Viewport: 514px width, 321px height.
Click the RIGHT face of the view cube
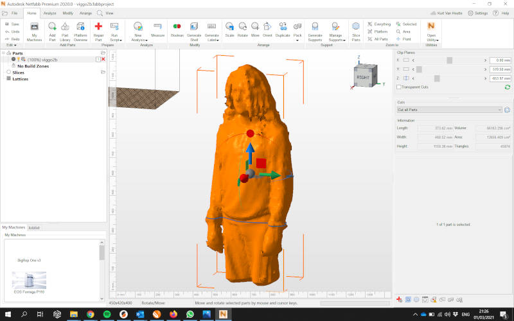[363, 77]
